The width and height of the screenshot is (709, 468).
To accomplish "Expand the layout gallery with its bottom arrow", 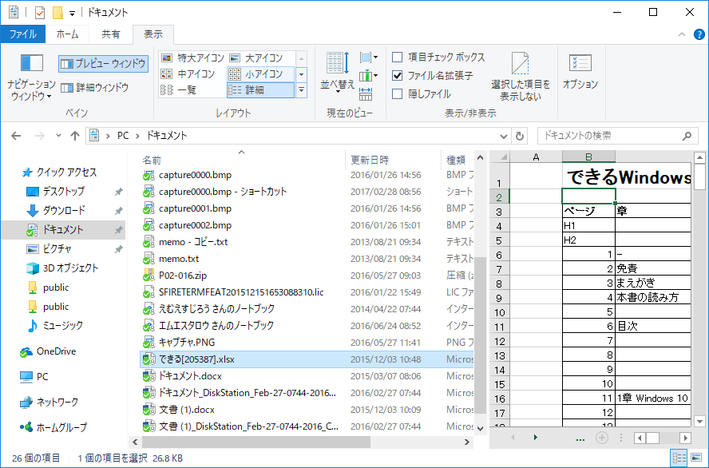I will (300, 89).
